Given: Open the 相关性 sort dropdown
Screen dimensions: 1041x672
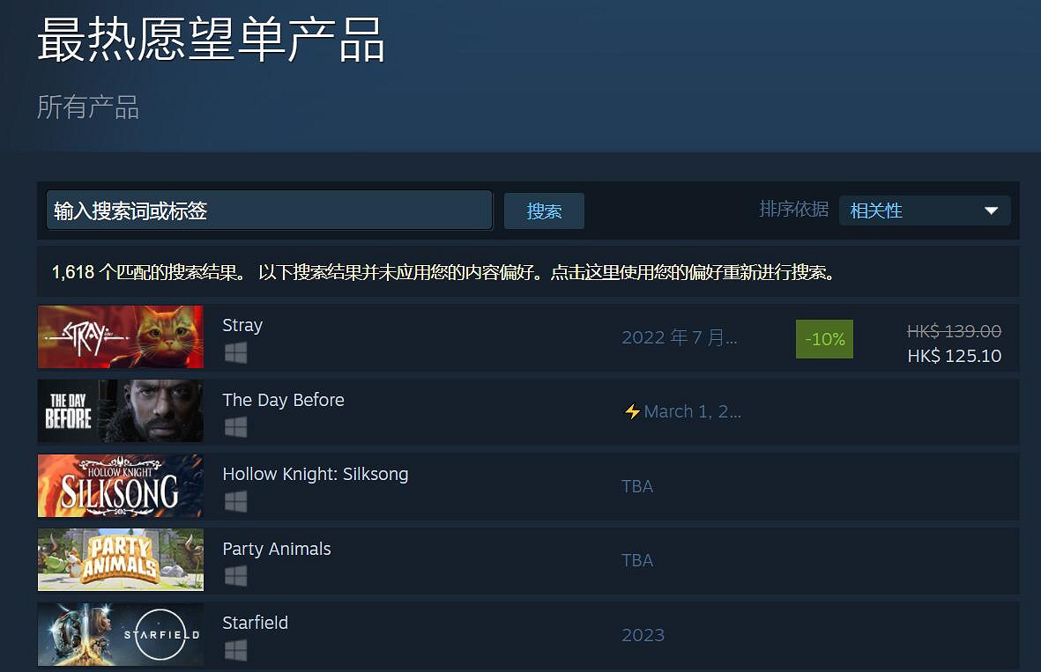Looking at the screenshot, I should pyautogui.click(x=924, y=211).
